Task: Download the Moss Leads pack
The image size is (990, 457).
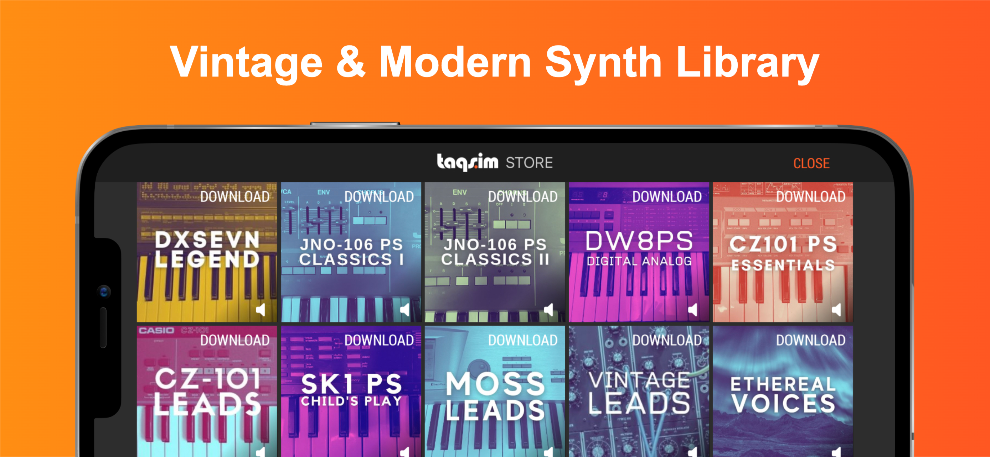Action: pyautogui.click(x=523, y=340)
